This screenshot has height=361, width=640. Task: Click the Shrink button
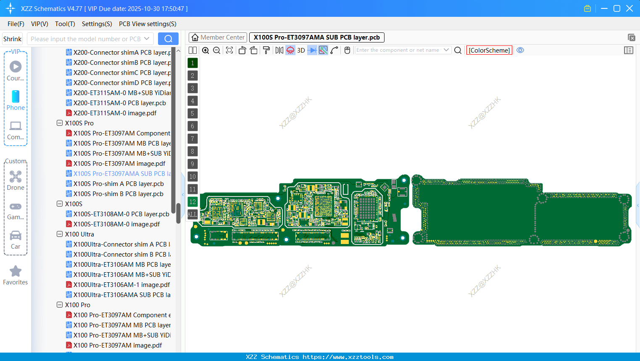(12, 39)
